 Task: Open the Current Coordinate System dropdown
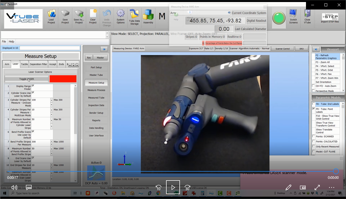(x=229, y=13)
